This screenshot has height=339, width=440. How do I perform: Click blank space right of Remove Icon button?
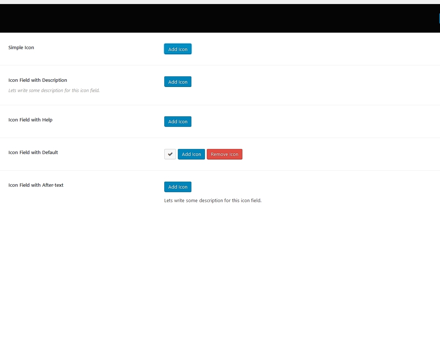[330, 154]
